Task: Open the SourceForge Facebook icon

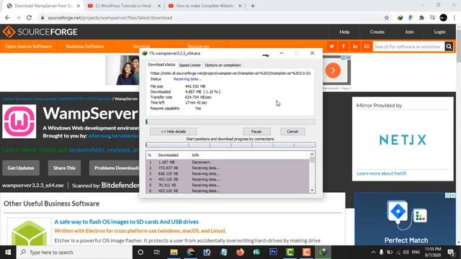Action: click(x=343, y=46)
